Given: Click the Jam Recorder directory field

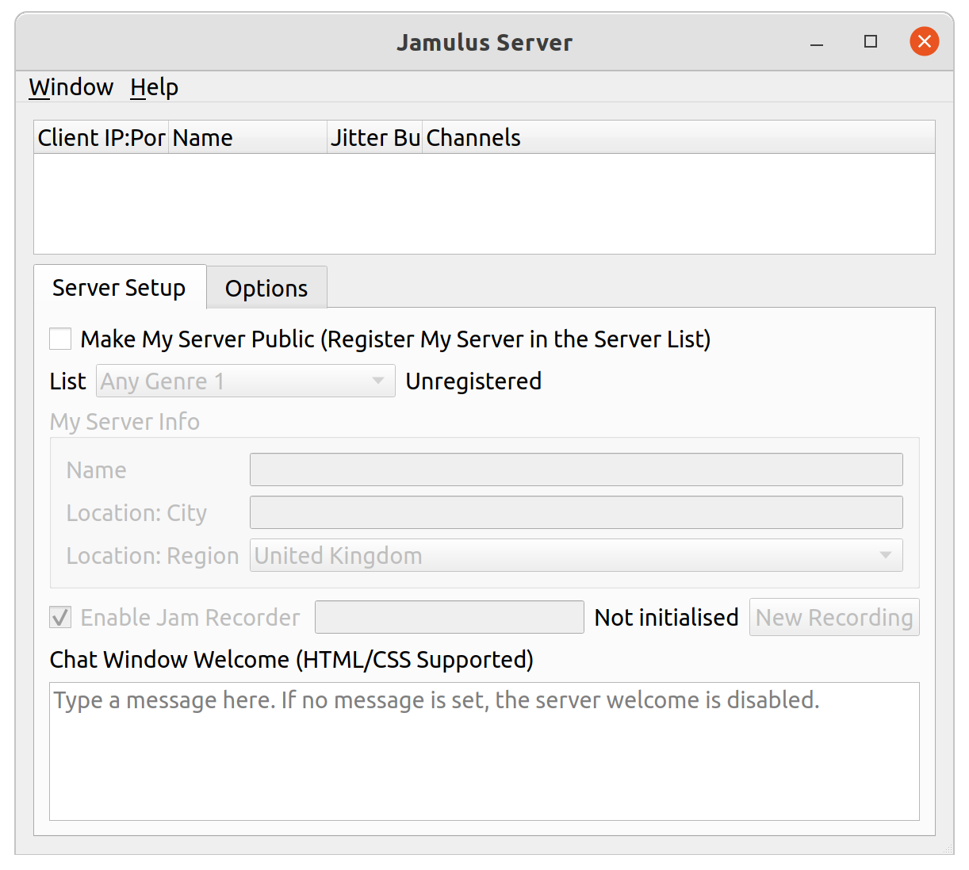Looking at the screenshot, I should point(450,617).
